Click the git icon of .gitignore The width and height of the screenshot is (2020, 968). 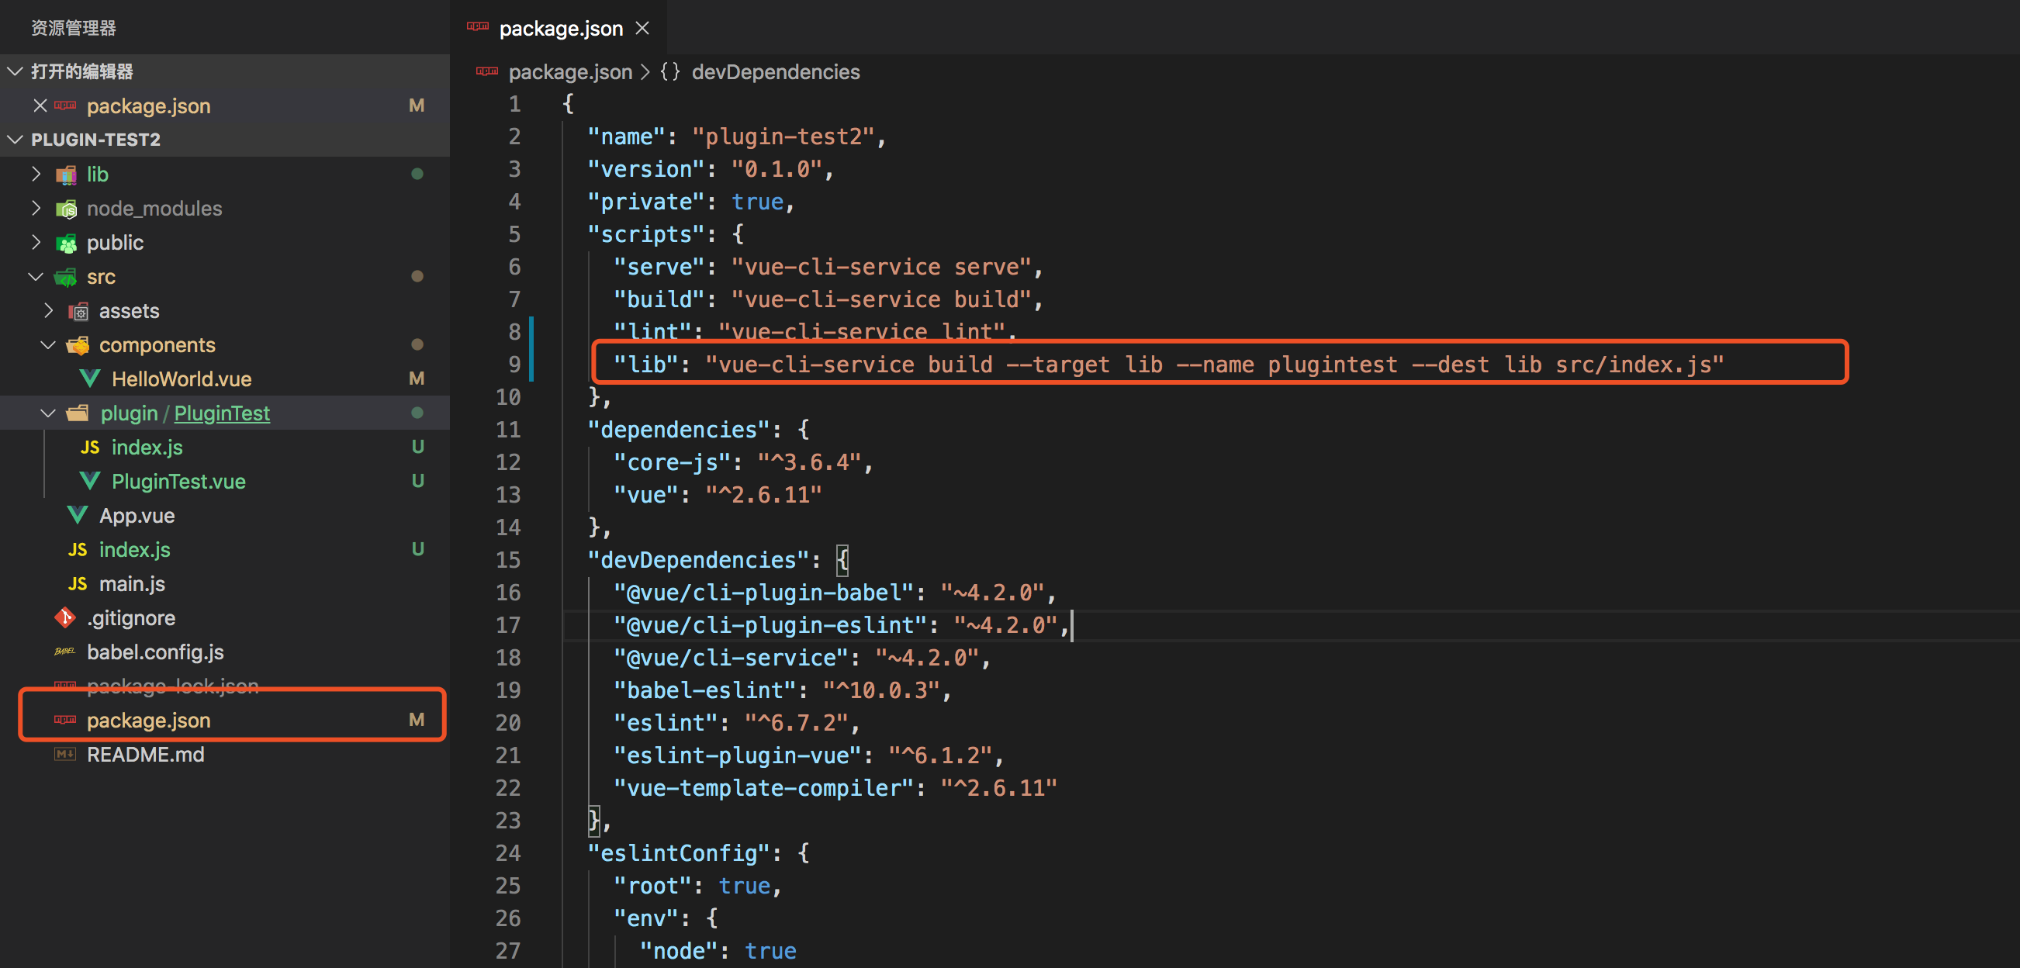64,618
